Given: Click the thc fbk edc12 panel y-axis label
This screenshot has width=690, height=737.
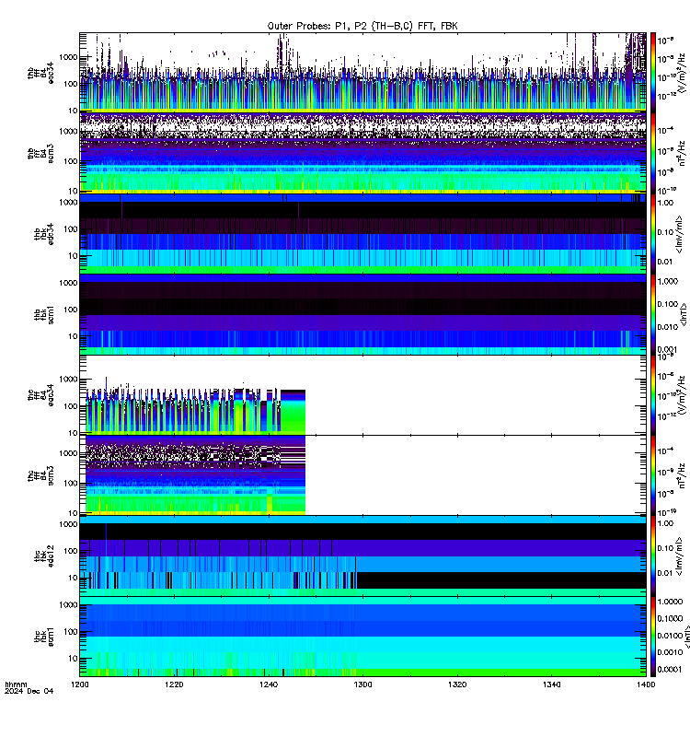Looking at the screenshot, I should 43,556.
